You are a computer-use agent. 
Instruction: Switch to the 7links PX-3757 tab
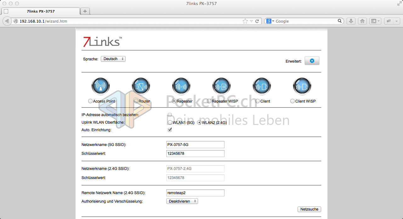pos(41,11)
